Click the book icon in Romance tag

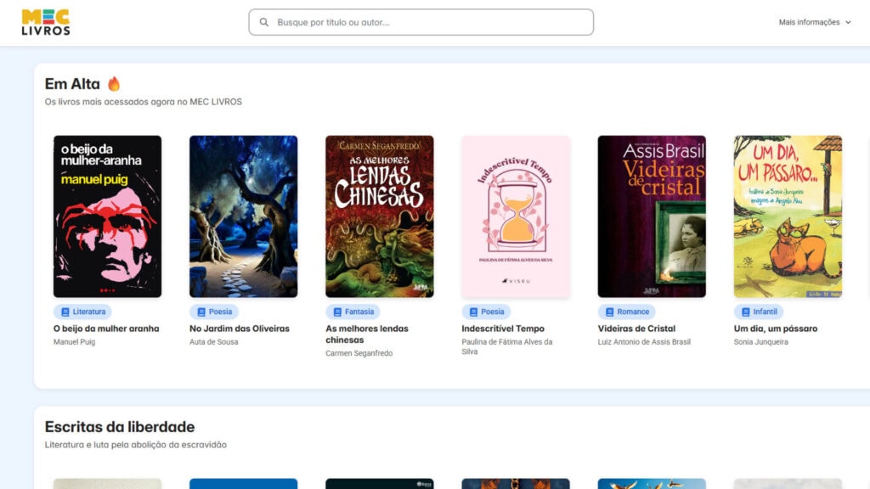pos(609,312)
